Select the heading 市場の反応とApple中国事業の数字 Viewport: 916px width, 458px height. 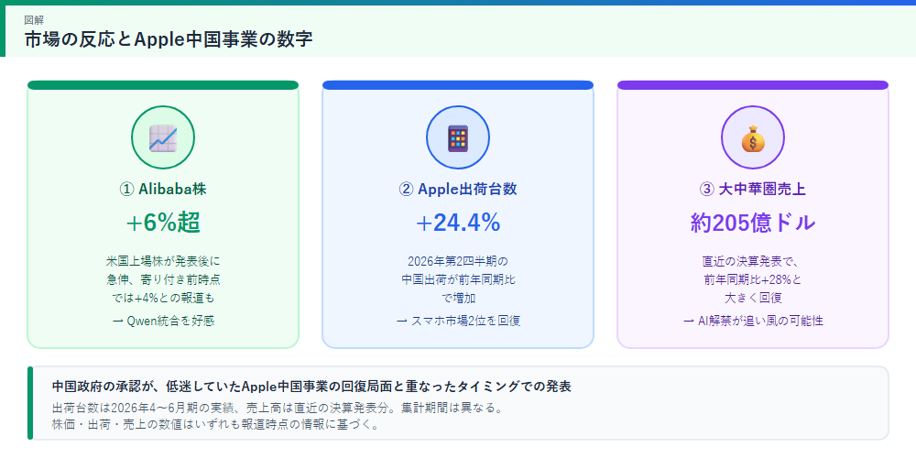coord(169,39)
